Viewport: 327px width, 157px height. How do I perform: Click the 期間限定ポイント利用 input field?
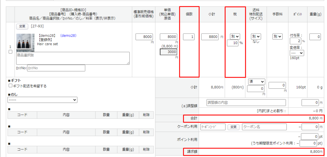tap(308, 143)
